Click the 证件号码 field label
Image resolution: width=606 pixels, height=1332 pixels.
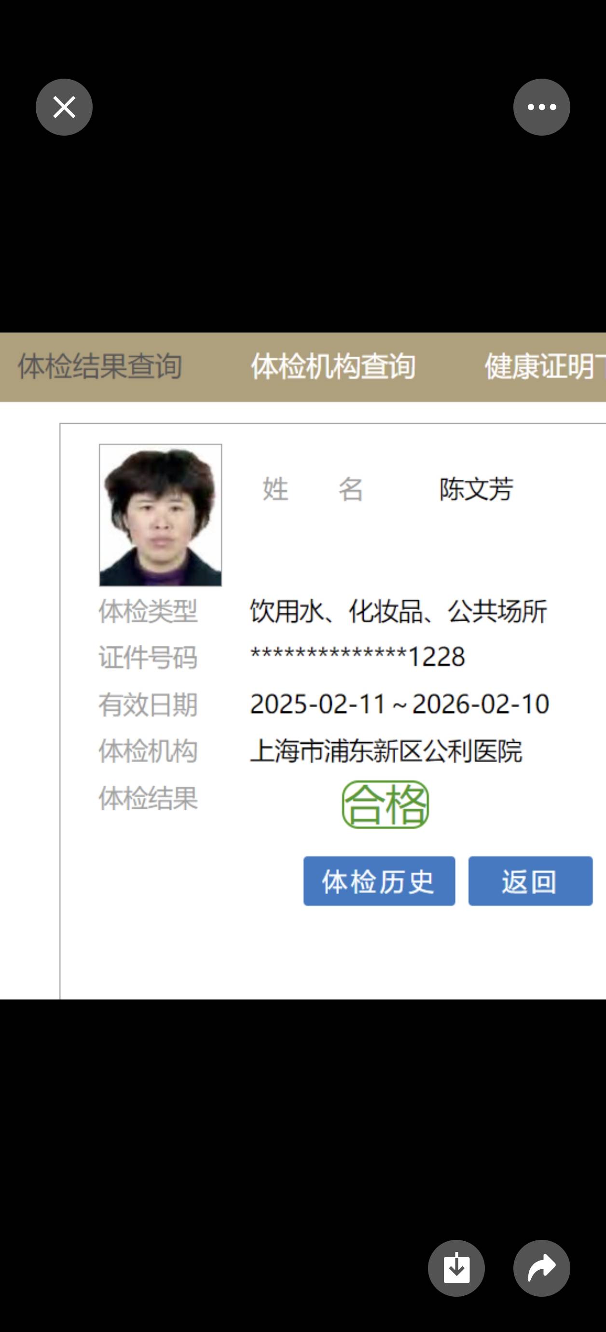pyautogui.click(x=148, y=658)
